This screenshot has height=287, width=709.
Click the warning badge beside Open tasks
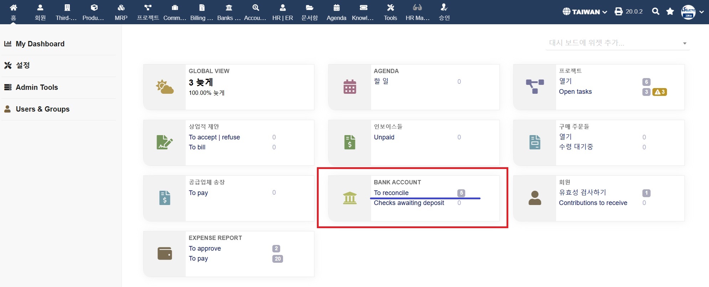pos(659,92)
